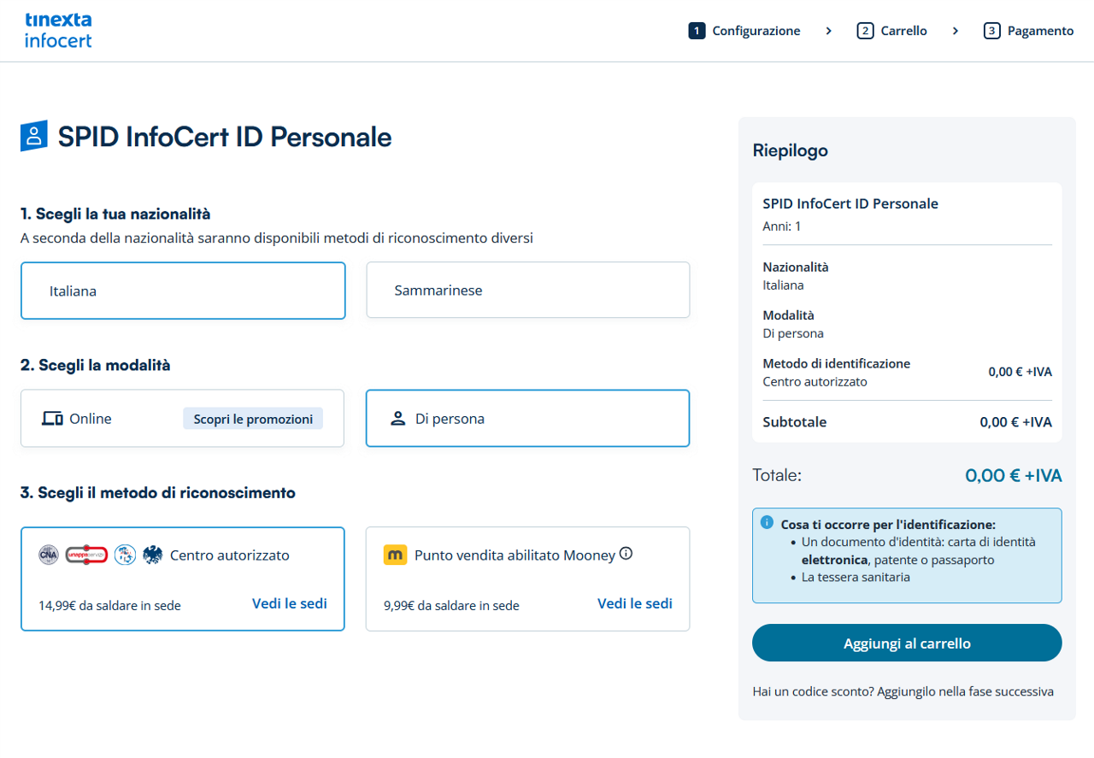The image size is (1094, 758).
Task: Choose Punto vendita abilitato Mooney method
Action: point(527,579)
